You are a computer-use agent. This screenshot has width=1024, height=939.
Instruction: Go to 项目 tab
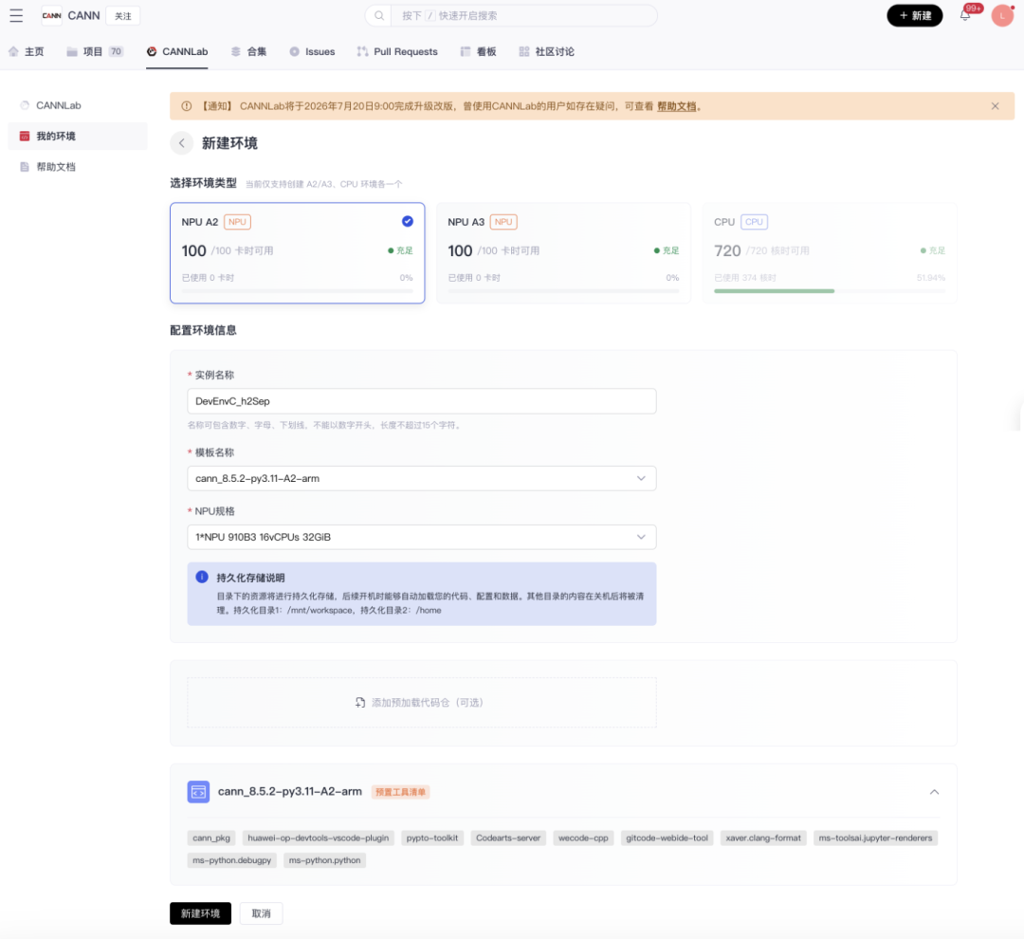click(x=95, y=51)
